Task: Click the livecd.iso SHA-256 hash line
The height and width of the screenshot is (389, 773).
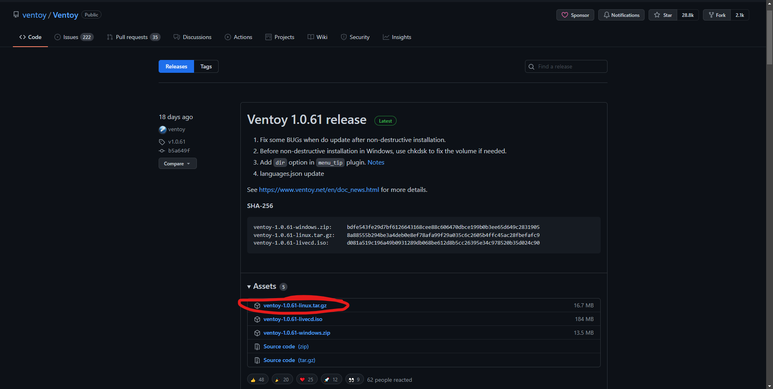Action: [397, 243]
